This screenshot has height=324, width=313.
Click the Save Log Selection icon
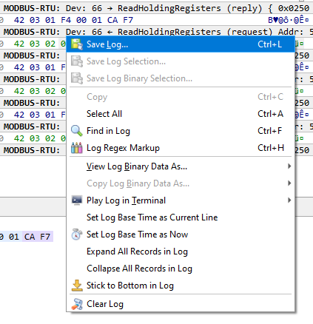pos(77,61)
